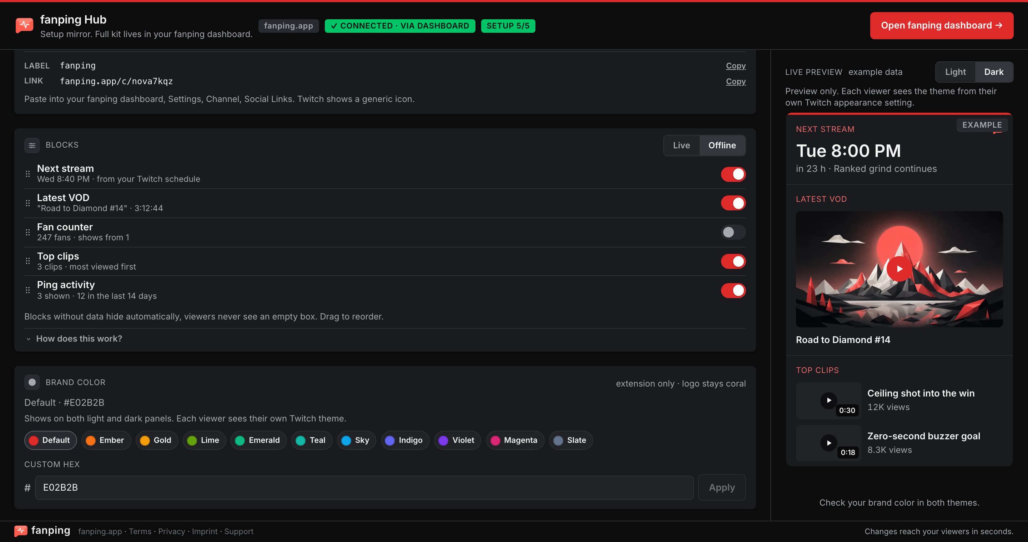Open the Imprint footer link
The image size is (1028, 542).
tap(205, 531)
